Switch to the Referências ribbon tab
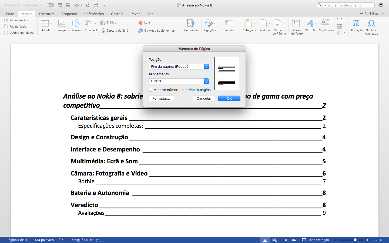This screenshot has height=243, width=389. (x=94, y=14)
